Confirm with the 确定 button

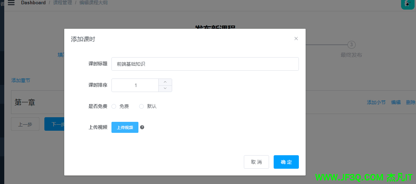pos(286,162)
